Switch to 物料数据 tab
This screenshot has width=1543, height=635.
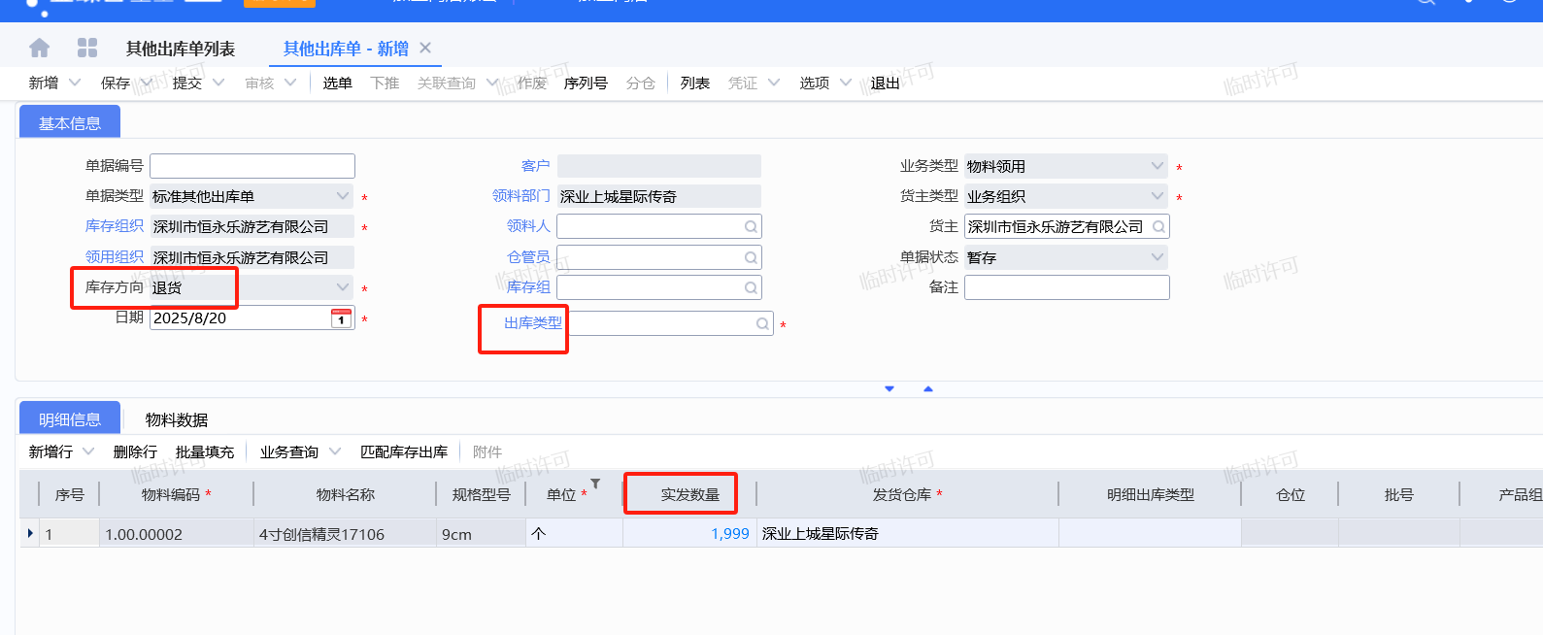tap(177, 419)
